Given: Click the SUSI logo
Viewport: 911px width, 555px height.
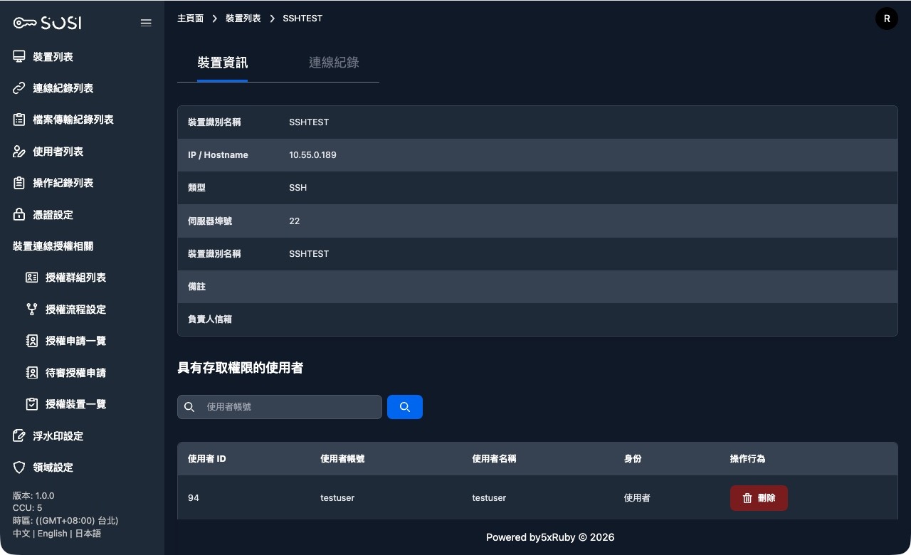Looking at the screenshot, I should [x=46, y=22].
